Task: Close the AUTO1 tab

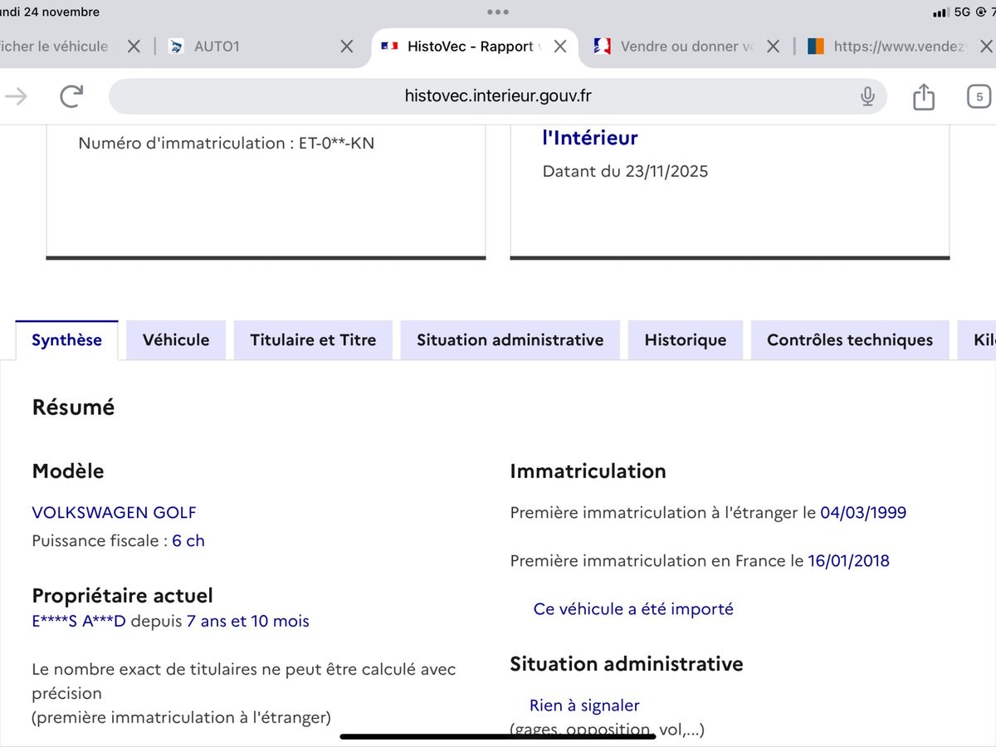Action: coord(347,46)
